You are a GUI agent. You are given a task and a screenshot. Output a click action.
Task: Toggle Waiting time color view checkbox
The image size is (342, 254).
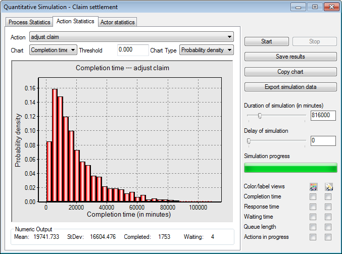click(313, 217)
